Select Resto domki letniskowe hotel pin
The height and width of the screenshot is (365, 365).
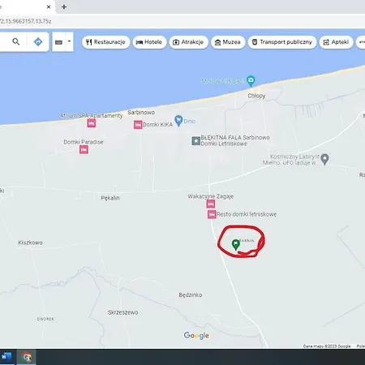point(212,214)
